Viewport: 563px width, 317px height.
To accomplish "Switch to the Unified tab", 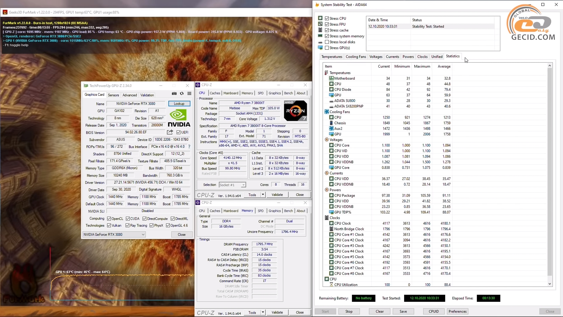I will (x=437, y=57).
